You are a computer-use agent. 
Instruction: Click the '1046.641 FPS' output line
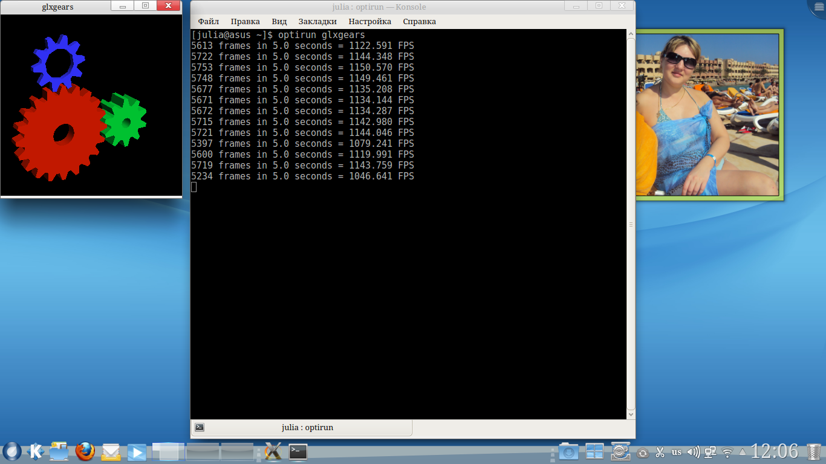coord(302,176)
